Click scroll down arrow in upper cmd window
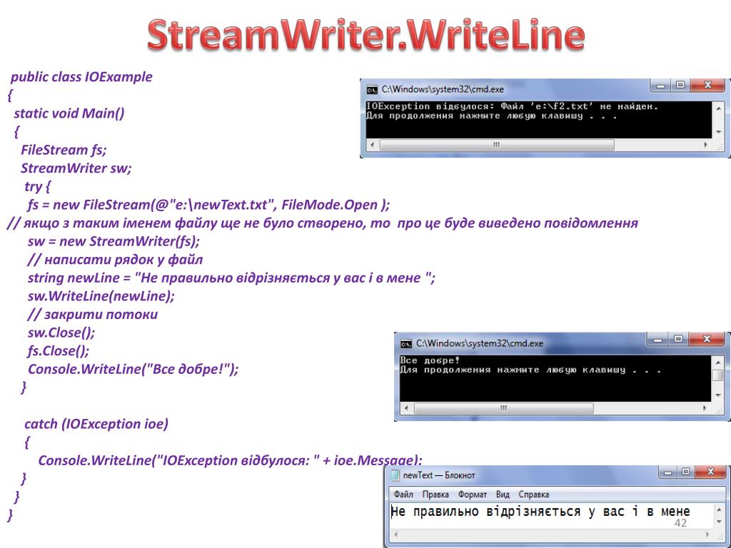 pos(718,132)
